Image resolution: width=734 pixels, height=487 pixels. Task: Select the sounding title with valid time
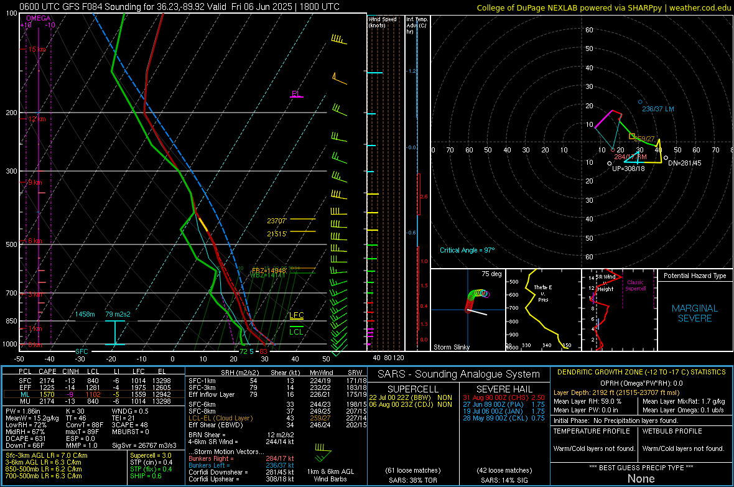(x=179, y=7)
